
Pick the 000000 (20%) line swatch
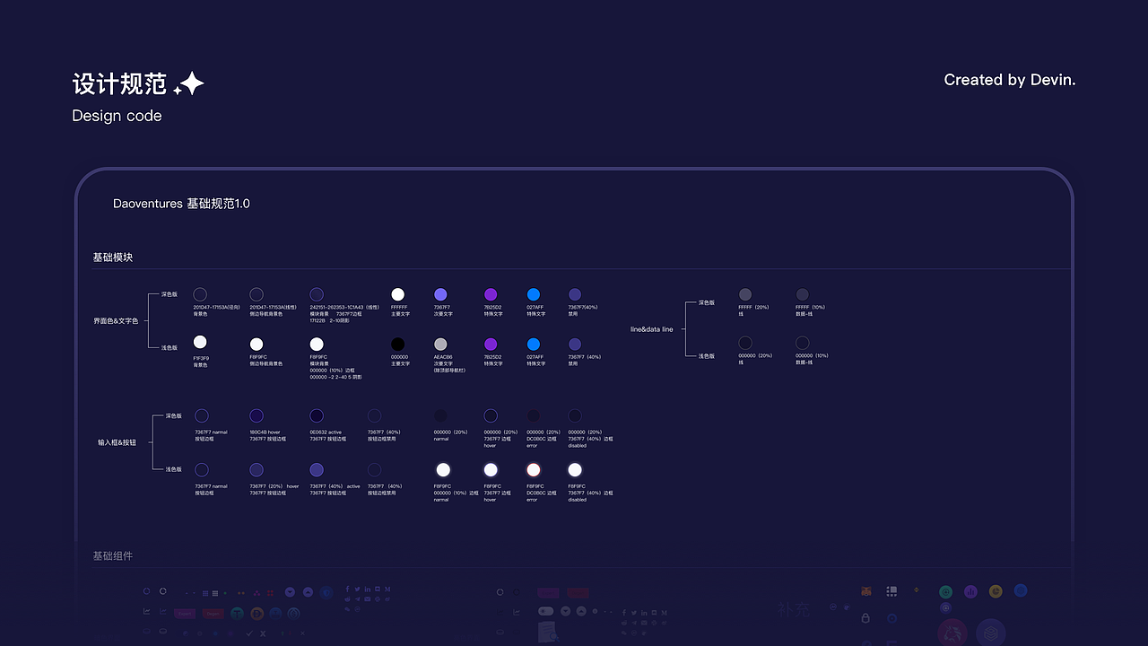coord(745,343)
